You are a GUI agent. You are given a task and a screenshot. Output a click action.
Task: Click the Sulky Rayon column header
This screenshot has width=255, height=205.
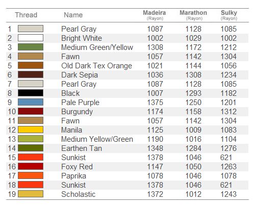pos(229,15)
